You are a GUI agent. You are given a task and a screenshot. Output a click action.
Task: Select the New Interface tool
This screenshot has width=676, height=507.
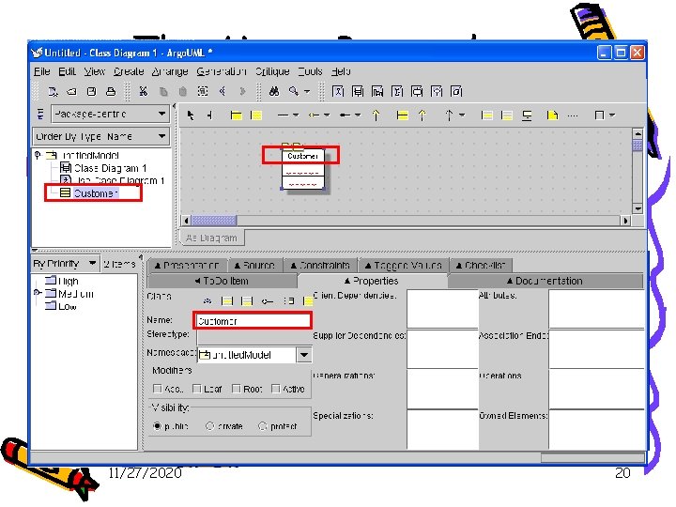(x=402, y=115)
